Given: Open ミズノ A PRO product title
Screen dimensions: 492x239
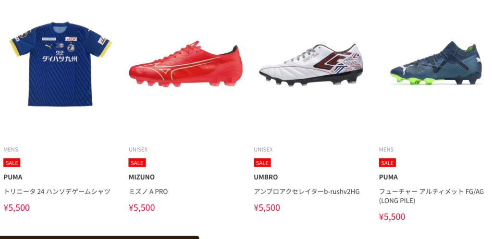Looking at the screenshot, I should tap(148, 191).
